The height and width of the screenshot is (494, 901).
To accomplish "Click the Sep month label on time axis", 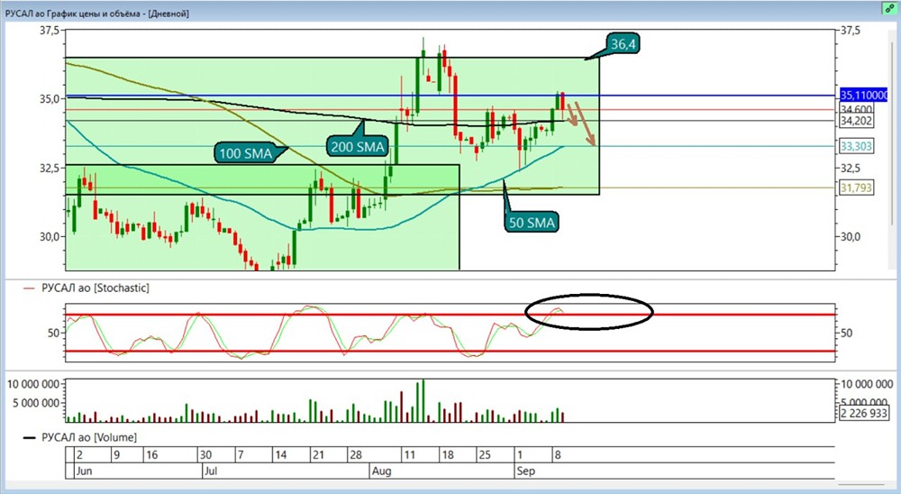I will (526, 471).
